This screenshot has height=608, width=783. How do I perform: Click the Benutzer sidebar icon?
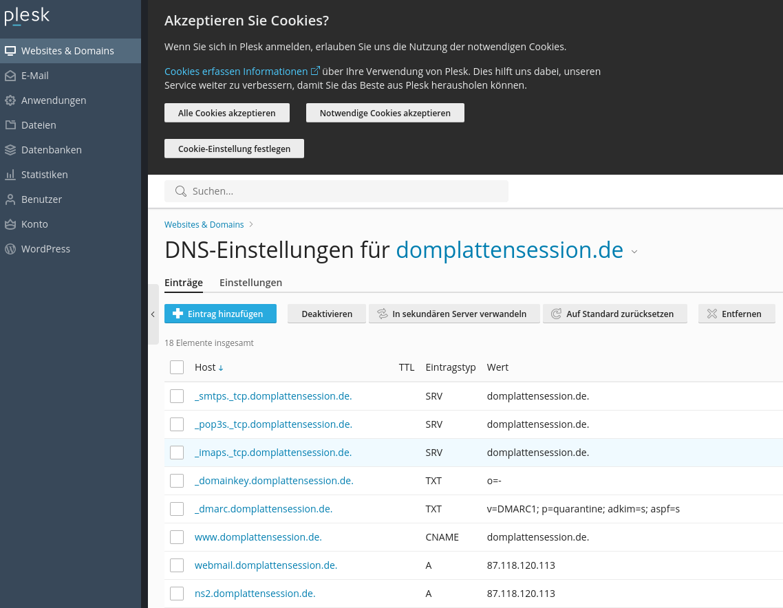[x=10, y=199]
